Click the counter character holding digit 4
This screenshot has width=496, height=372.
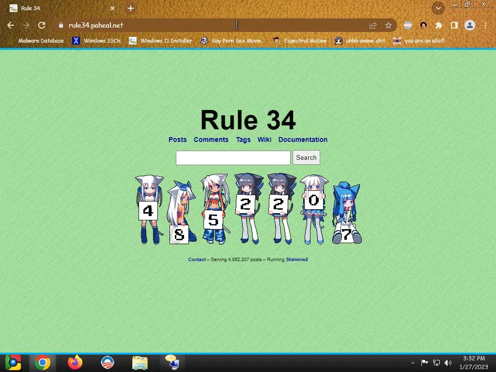(x=149, y=209)
